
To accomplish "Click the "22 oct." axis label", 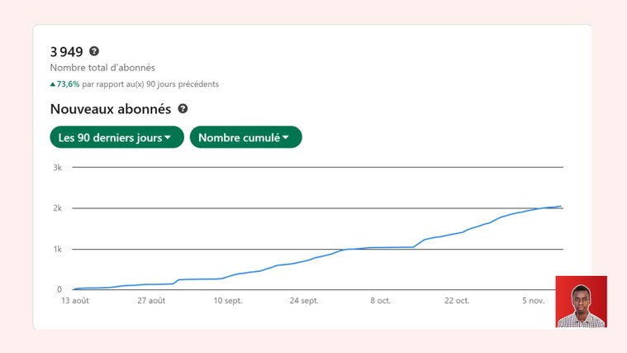I will (457, 301).
